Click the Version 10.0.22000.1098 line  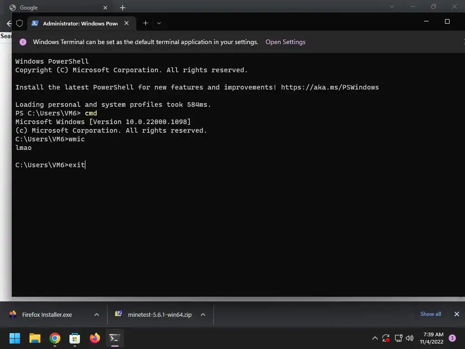click(x=103, y=122)
